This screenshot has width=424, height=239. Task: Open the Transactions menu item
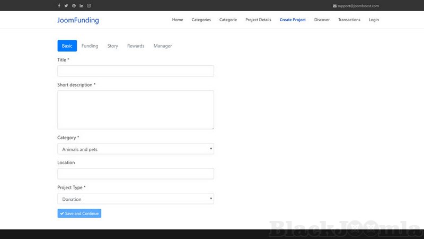pos(349,20)
